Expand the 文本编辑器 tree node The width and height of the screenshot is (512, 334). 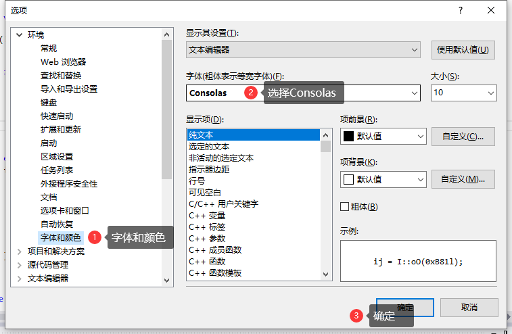point(19,279)
